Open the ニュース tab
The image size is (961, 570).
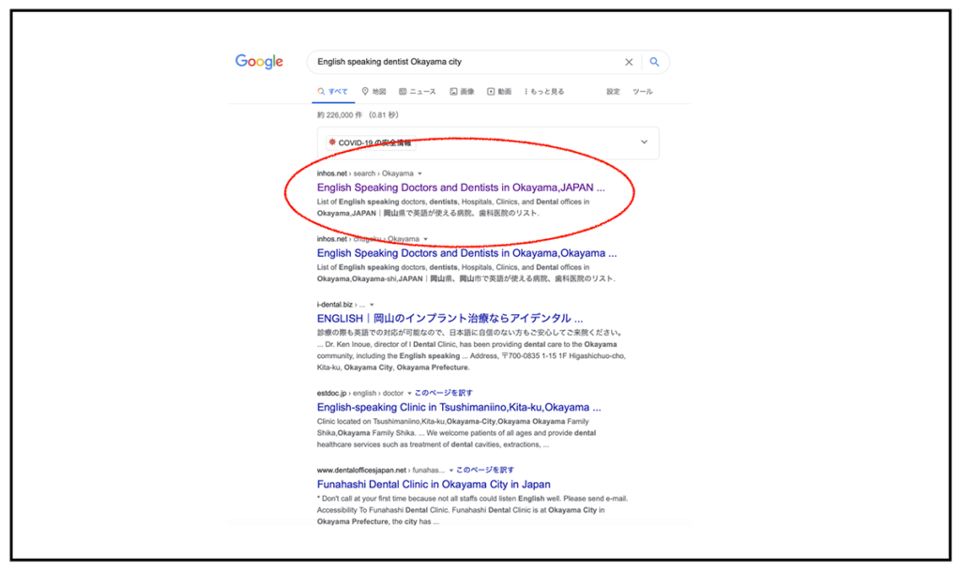pos(418,91)
